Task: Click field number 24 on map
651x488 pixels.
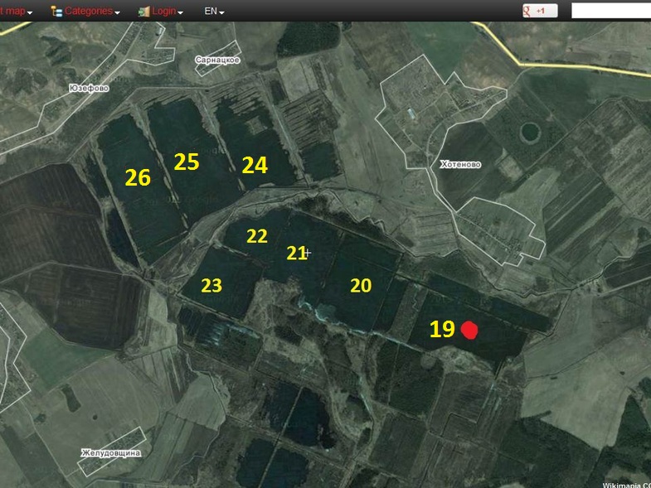Action: coord(255,166)
